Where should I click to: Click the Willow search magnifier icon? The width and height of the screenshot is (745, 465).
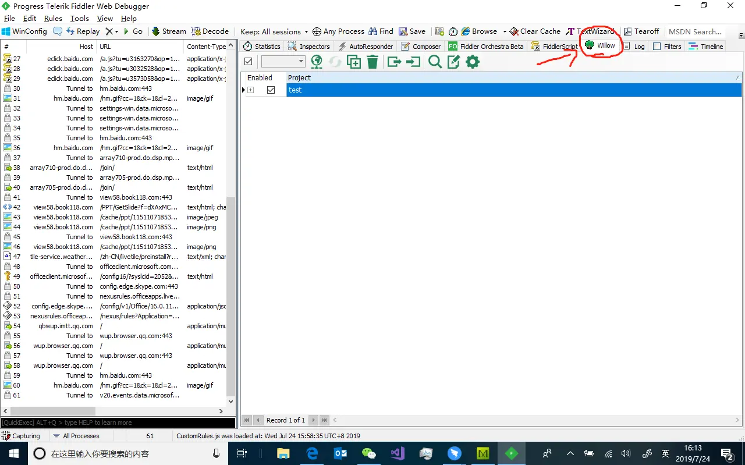435,62
